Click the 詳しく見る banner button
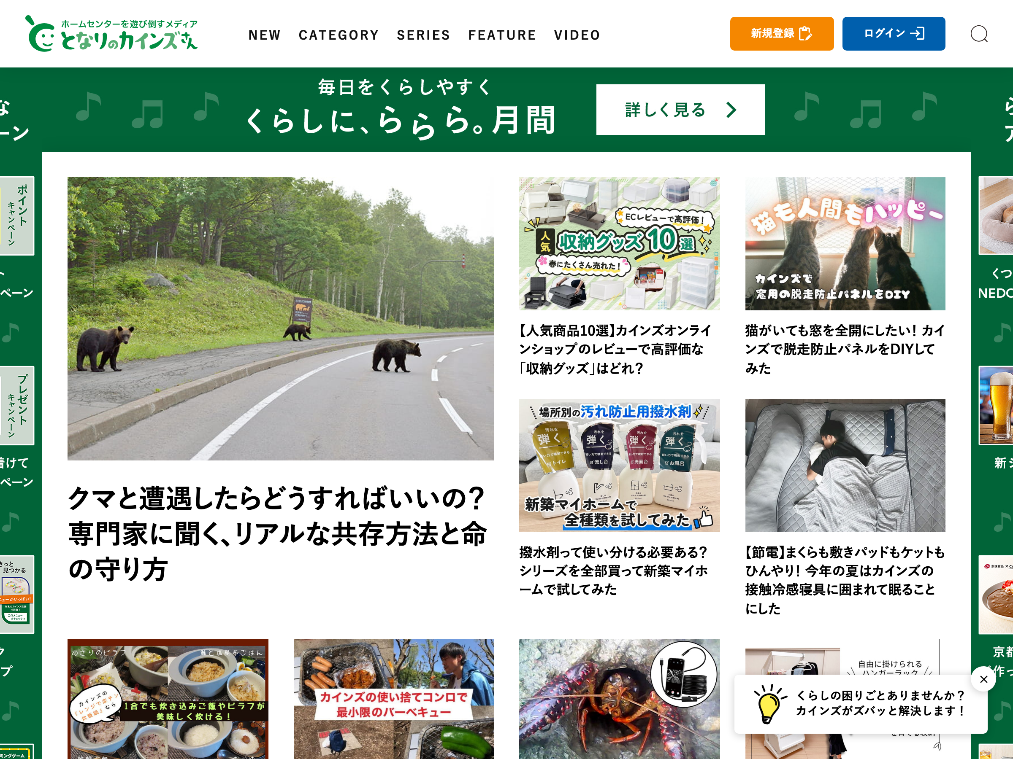 [680, 110]
